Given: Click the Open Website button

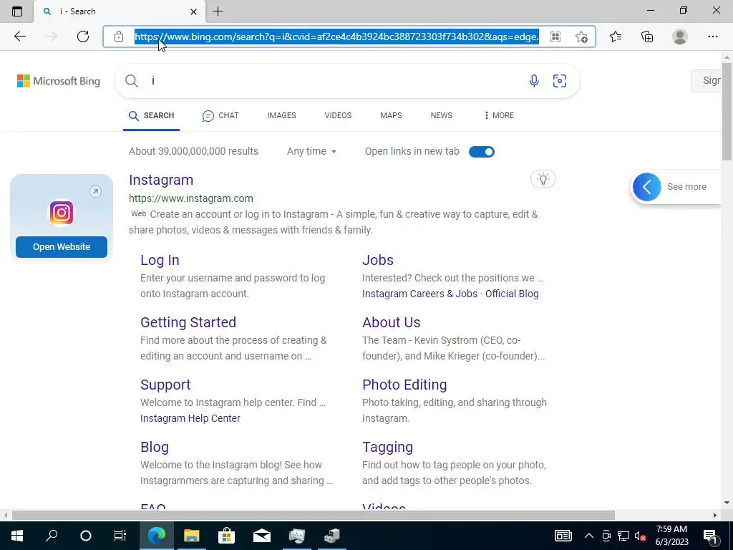Looking at the screenshot, I should pos(62,247).
